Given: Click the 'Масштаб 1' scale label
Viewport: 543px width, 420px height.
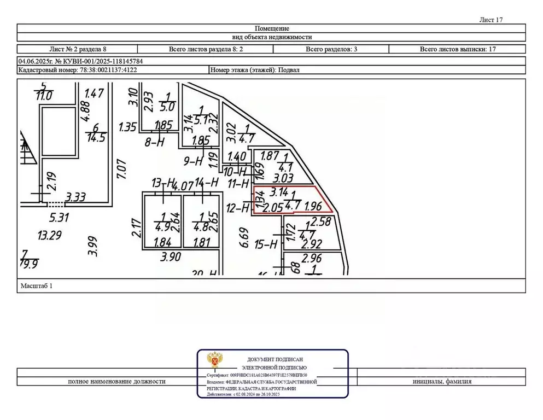Looking at the screenshot, I should 36,285.
